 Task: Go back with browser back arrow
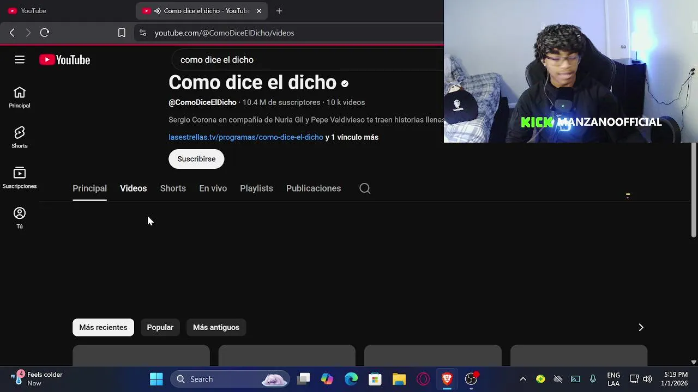12,33
